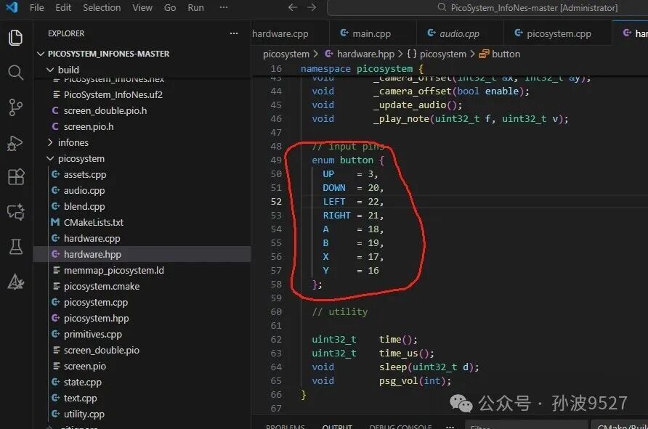Open screen.pio.h file
Screen dimensions: 648x429
click(x=142, y=127)
